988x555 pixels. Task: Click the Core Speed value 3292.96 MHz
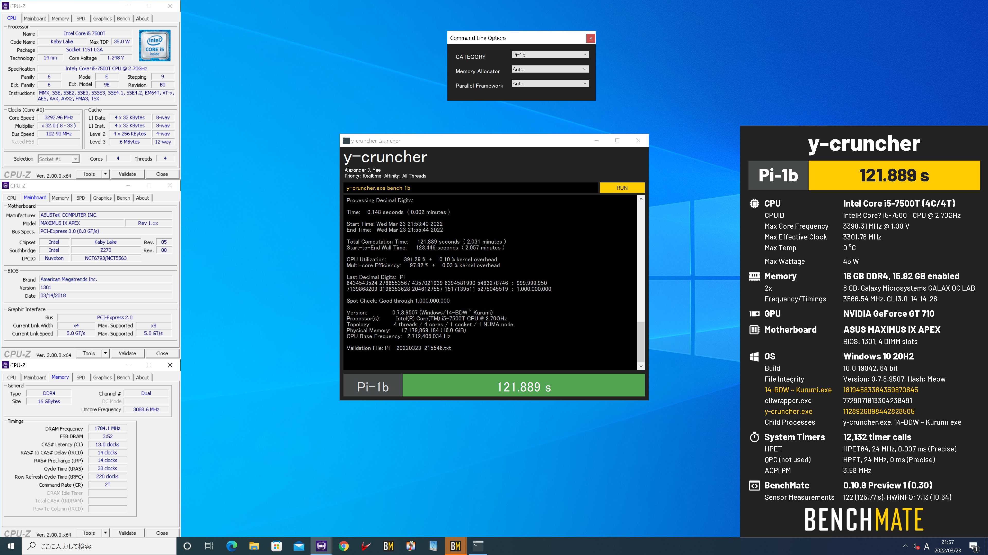click(59, 118)
